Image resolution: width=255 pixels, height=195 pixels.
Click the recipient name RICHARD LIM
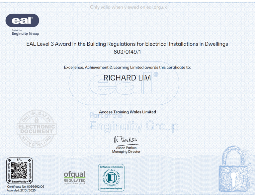pos(127,78)
